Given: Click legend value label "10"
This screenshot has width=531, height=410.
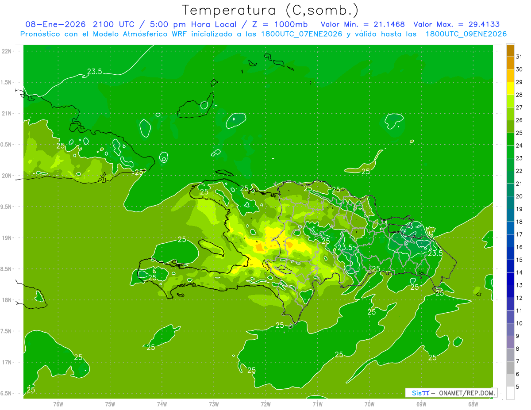Looking at the screenshot, I should [x=519, y=323].
